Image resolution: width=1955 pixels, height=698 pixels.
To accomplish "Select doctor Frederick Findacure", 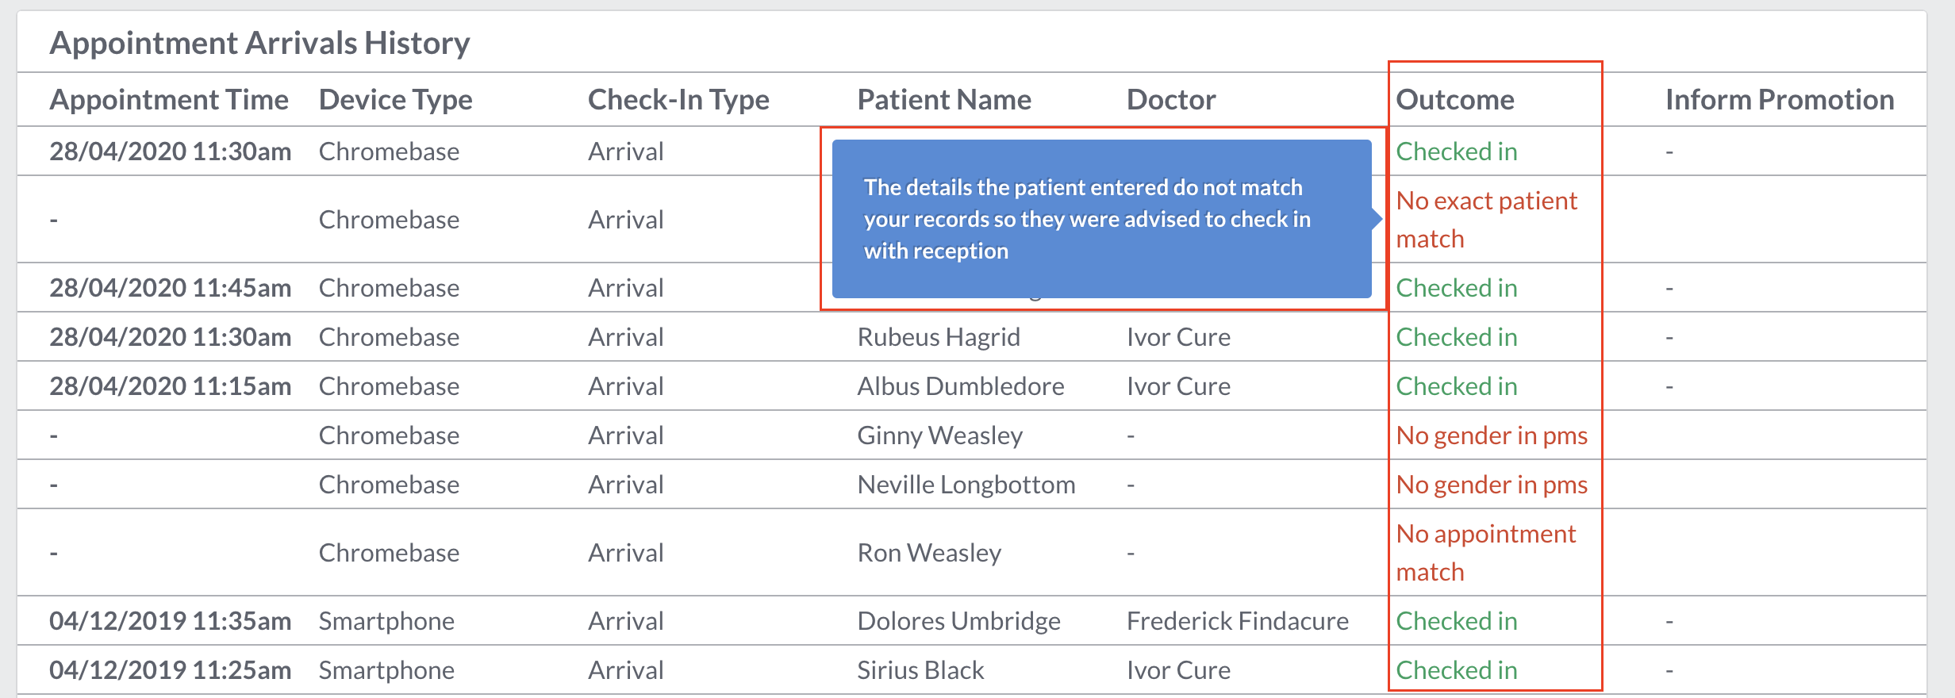I will click(x=1237, y=621).
